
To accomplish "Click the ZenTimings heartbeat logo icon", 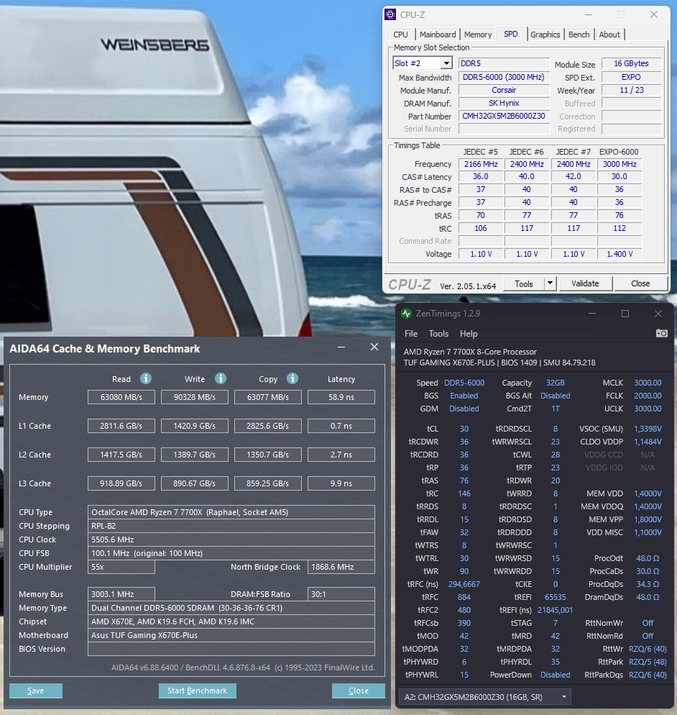I will pos(406,314).
